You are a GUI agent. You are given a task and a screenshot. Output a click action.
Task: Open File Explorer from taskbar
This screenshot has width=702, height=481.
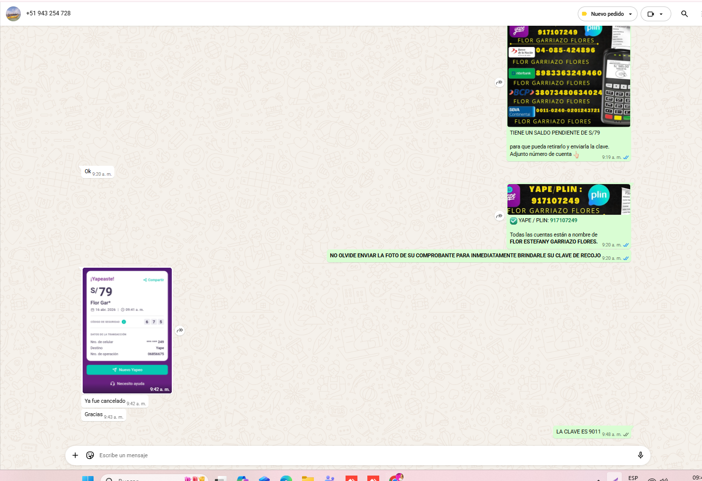tap(308, 479)
